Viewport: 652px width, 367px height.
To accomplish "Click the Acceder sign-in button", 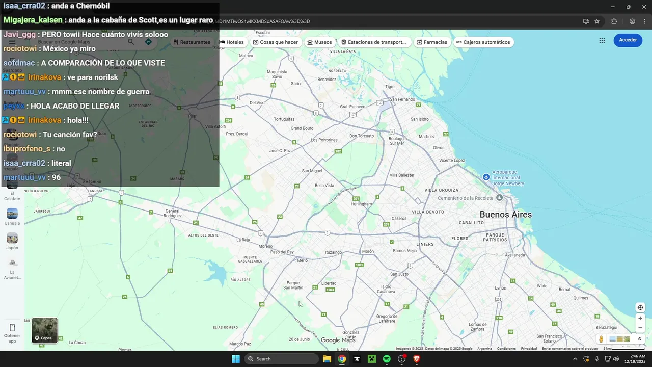I will (628, 40).
